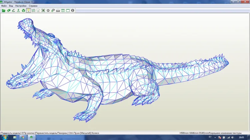Open the Настройки menu
Image resolution: width=250 pixels, height=140 pixels.
21,6
